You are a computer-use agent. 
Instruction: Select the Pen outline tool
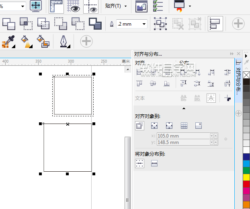tap(64, 41)
